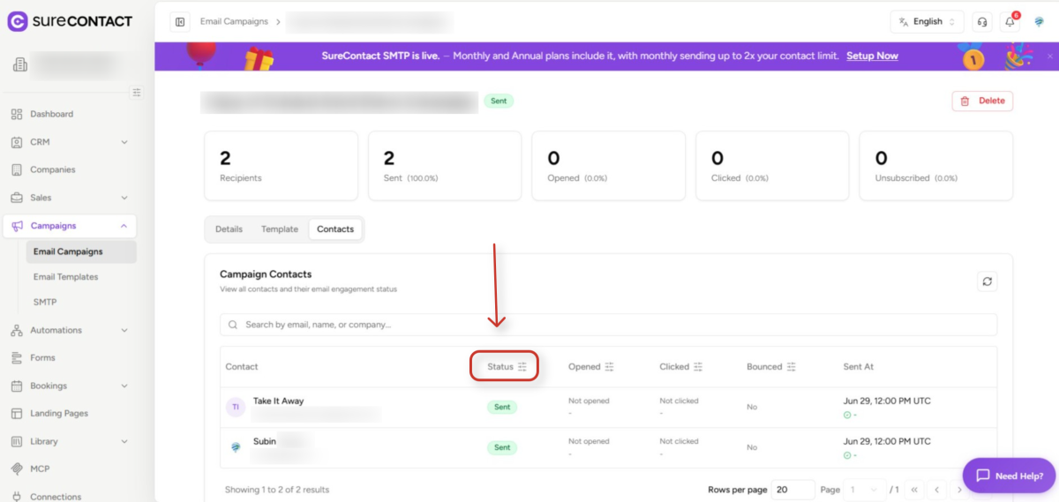Open Email Campaigns in sidebar
1059x502 pixels.
pos(80,251)
